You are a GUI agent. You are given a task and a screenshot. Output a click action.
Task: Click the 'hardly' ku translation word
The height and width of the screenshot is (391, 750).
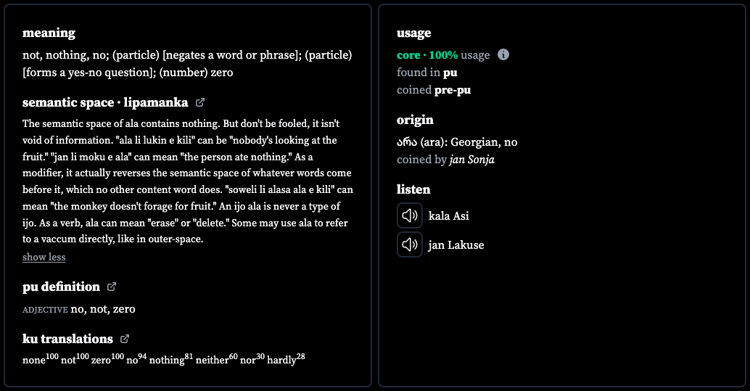[281, 360]
